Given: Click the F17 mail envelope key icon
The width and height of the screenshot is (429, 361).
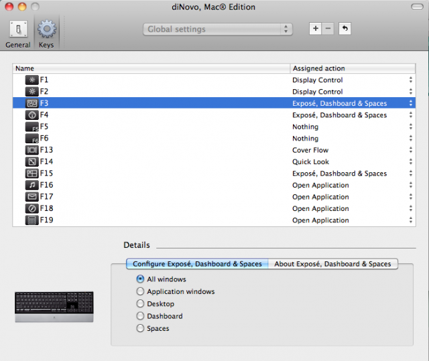Looking at the screenshot, I should [32, 197].
